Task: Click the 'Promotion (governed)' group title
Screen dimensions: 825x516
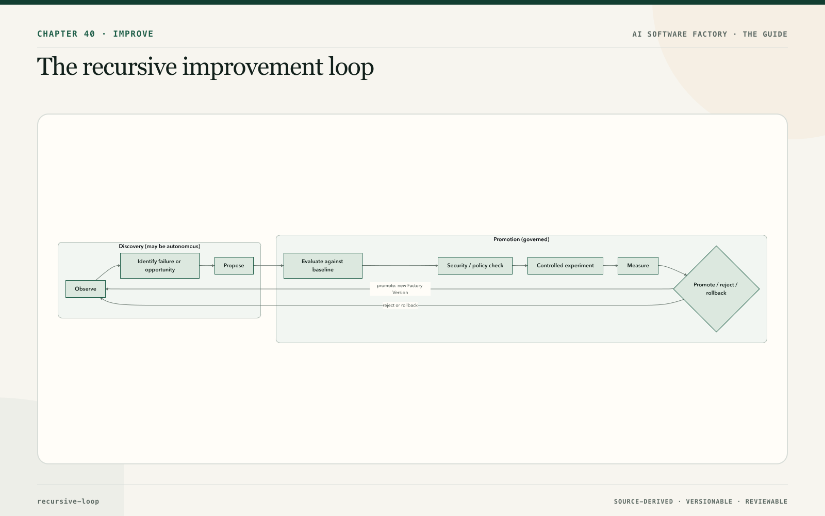Action: [521, 239]
